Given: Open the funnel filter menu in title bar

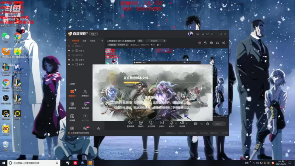Looking at the screenshot, I should [207, 34].
